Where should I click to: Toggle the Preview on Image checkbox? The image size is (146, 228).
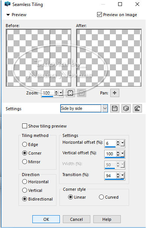(99, 15)
